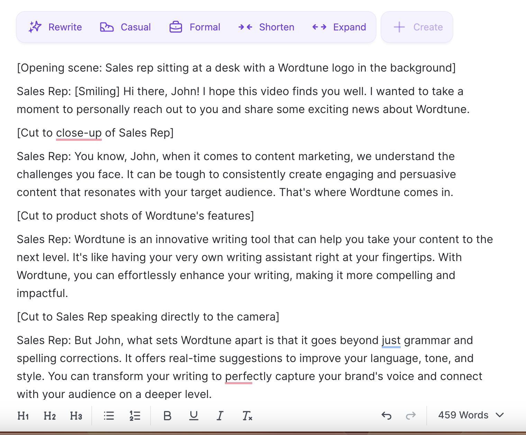
Task: Open the 459 Words count dropdown
Action: tap(471, 415)
